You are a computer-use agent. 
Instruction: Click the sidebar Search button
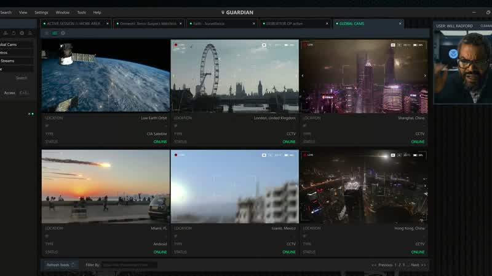pos(22,78)
